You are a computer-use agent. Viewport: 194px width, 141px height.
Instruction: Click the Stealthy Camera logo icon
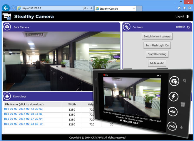tap(7, 16)
